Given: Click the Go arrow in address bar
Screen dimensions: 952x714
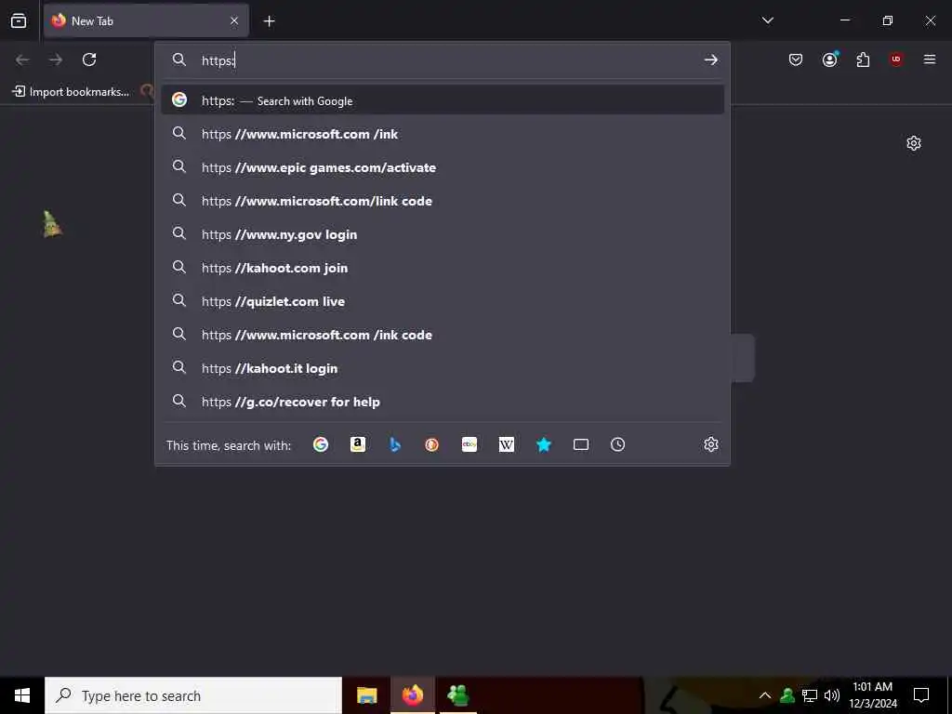Looking at the screenshot, I should click(711, 60).
